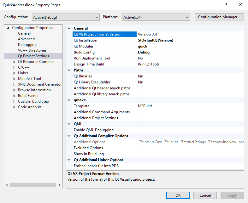Click the help question mark icon

click(226, 5)
